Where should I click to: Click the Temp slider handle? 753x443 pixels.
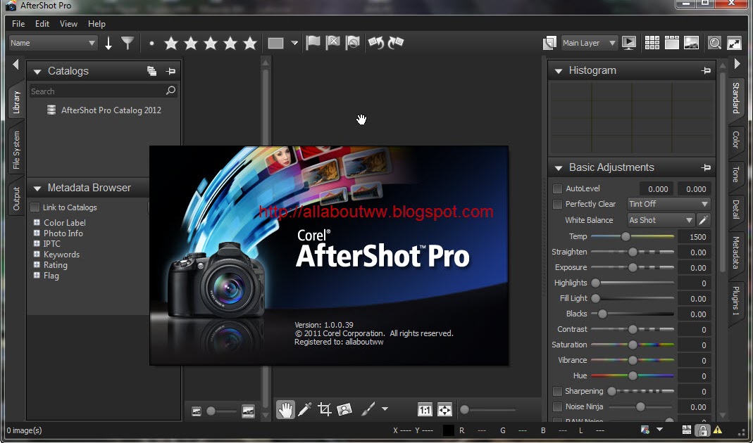pyautogui.click(x=626, y=236)
